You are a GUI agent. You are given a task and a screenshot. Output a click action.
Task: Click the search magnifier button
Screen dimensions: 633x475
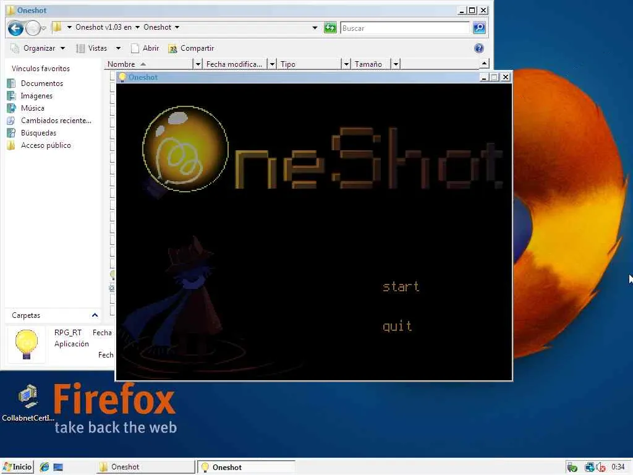tap(479, 28)
